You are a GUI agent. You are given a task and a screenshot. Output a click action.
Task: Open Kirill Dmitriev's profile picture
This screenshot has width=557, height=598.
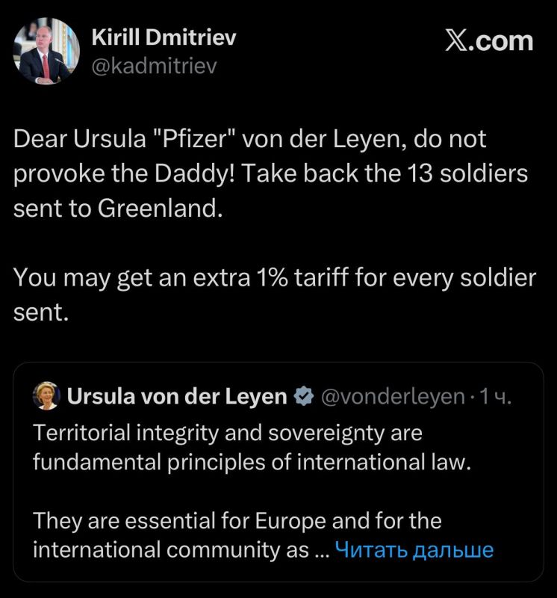tap(46, 51)
